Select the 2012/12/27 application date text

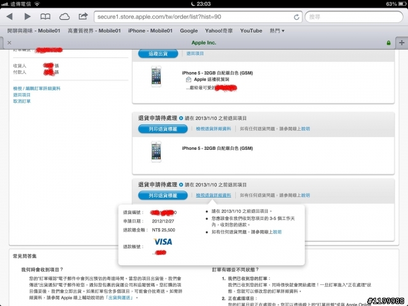click(163, 221)
